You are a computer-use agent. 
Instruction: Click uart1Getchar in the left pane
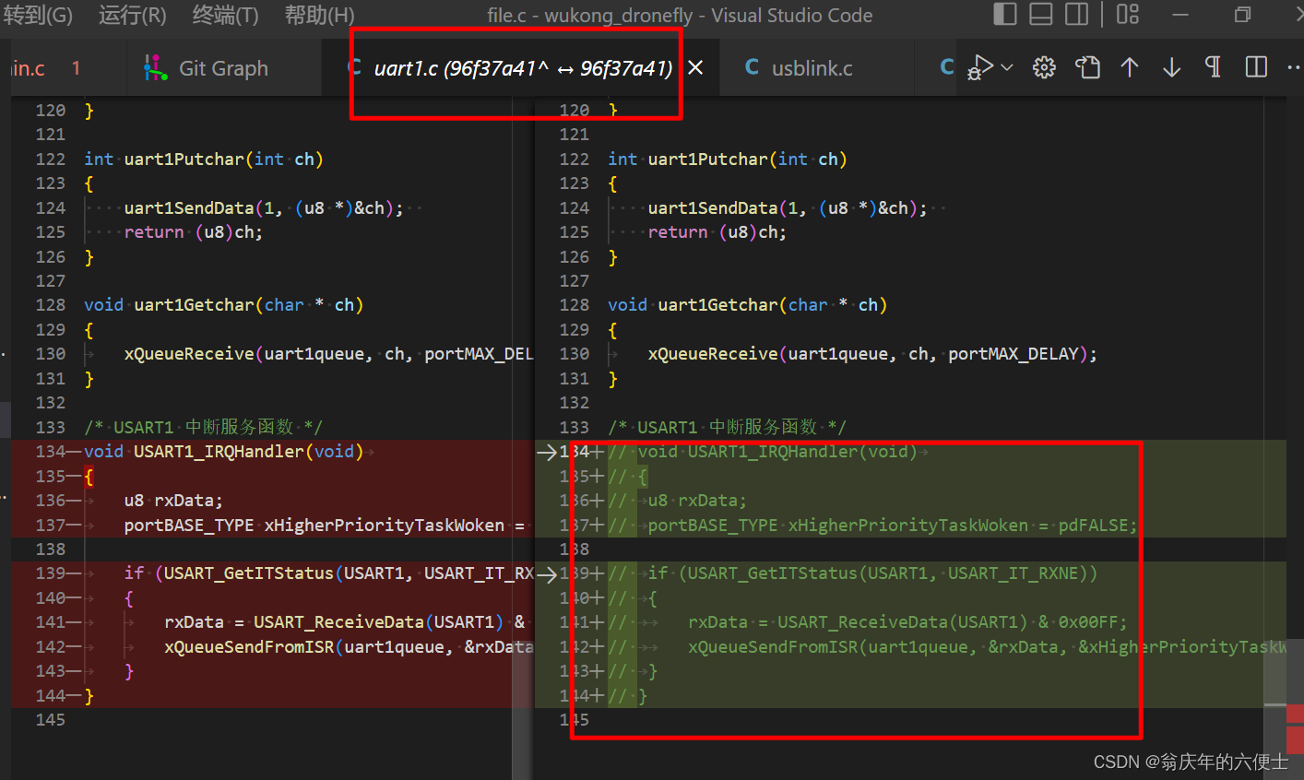(x=194, y=305)
